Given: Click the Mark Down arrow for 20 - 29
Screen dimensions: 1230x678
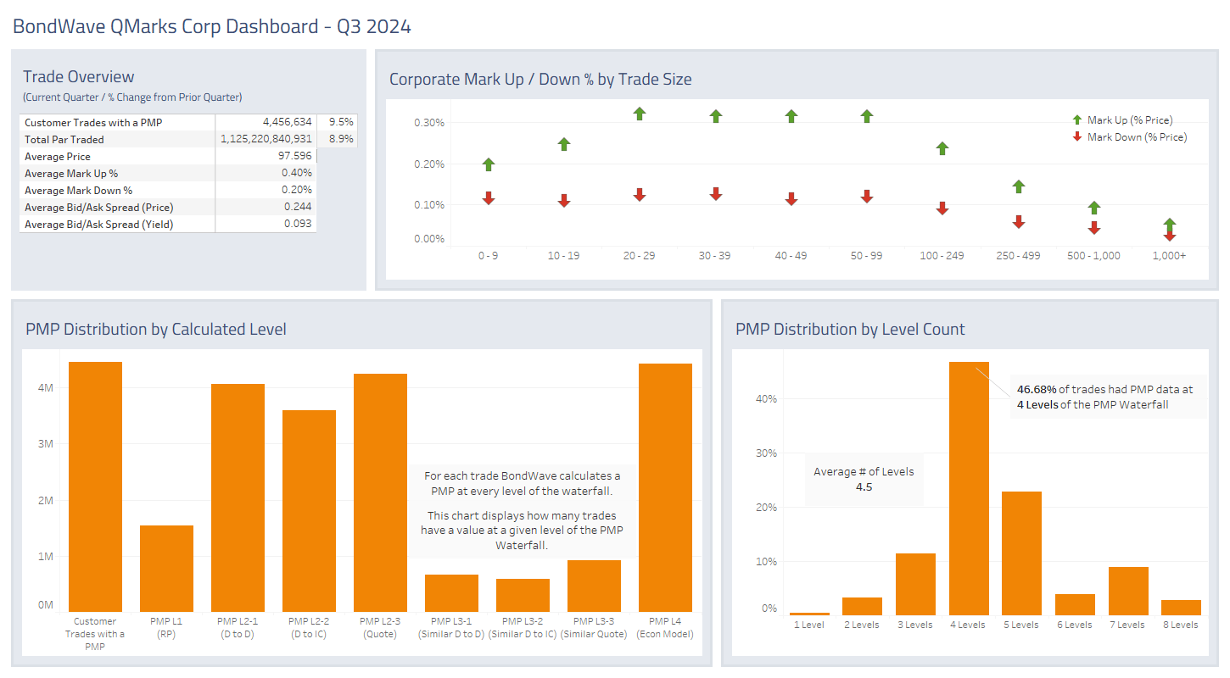Looking at the screenshot, I should [x=640, y=194].
